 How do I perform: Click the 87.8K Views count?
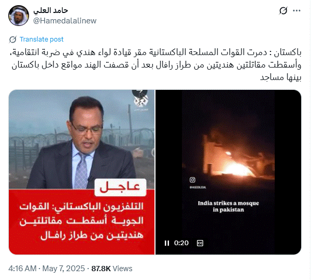click(111, 269)
